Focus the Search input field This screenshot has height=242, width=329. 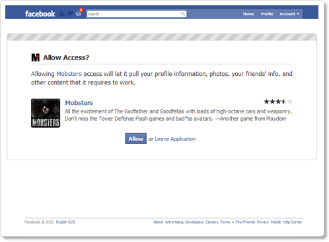point(133,14)
